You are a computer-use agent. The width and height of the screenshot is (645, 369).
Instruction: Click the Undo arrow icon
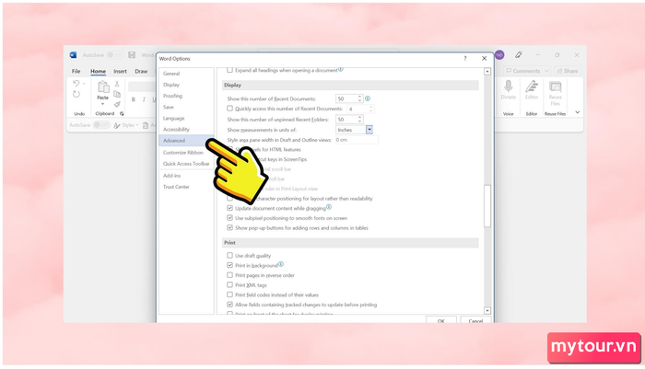pos(76,84)
